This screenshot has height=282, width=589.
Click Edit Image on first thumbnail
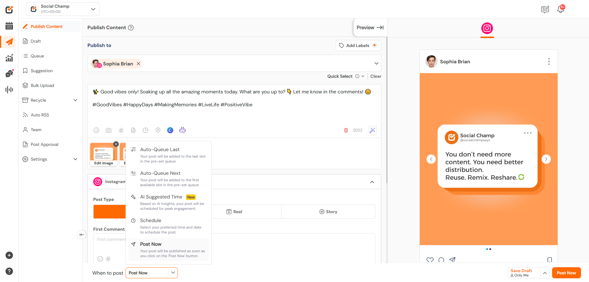[104, 163]
